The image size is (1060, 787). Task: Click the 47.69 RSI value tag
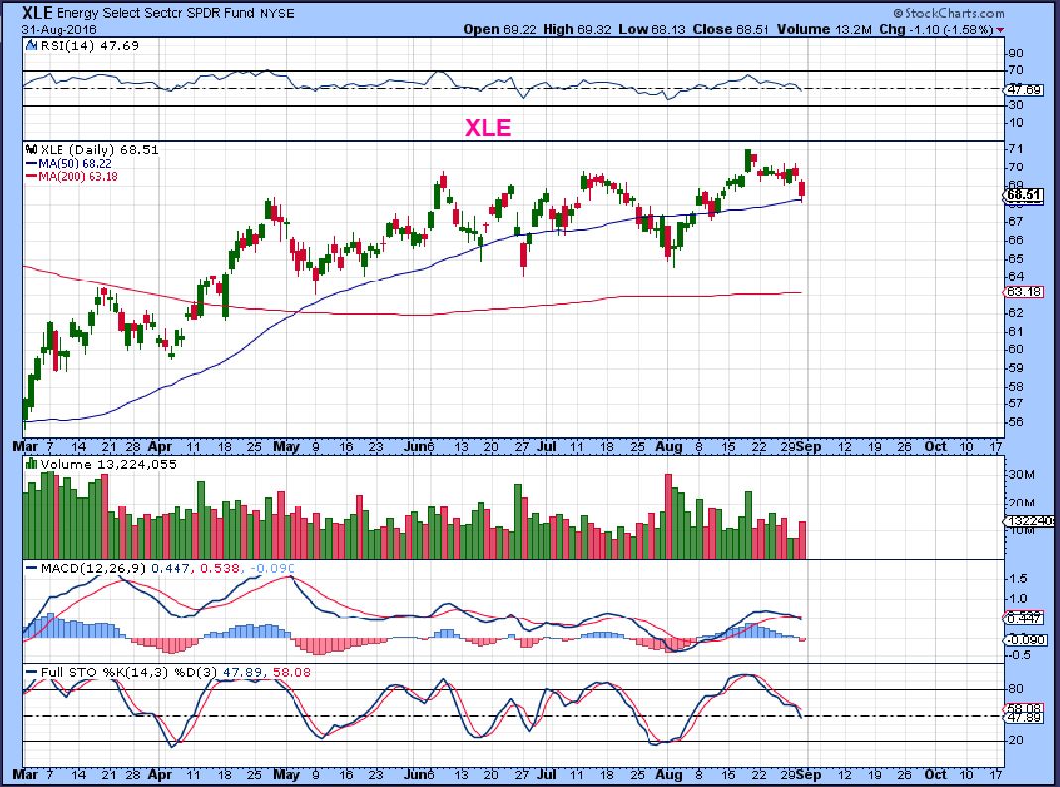tap(1024, 89)
